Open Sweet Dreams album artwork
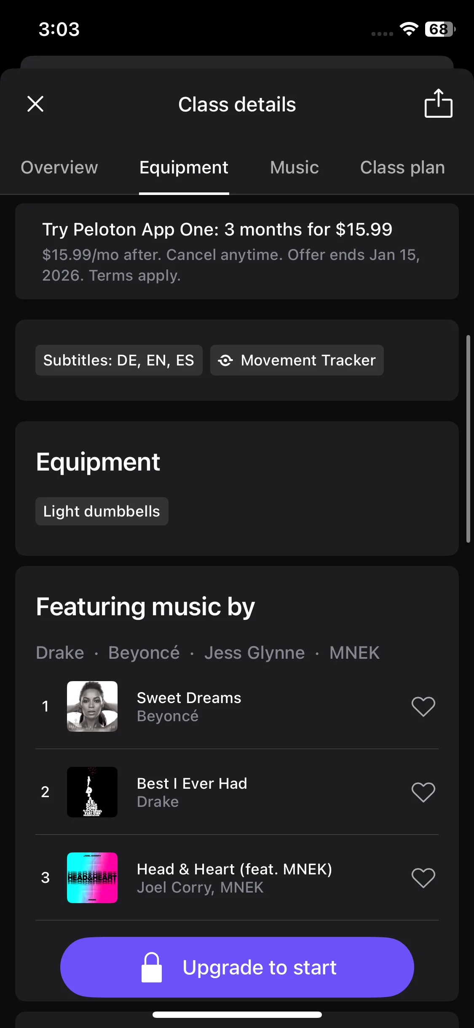The height and width of the screenshot is (1028, 474). coord(92,706)
